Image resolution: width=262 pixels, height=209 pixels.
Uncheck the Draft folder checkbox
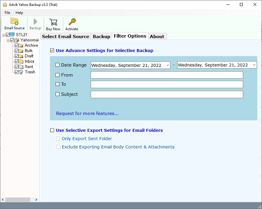pos(17,56)
